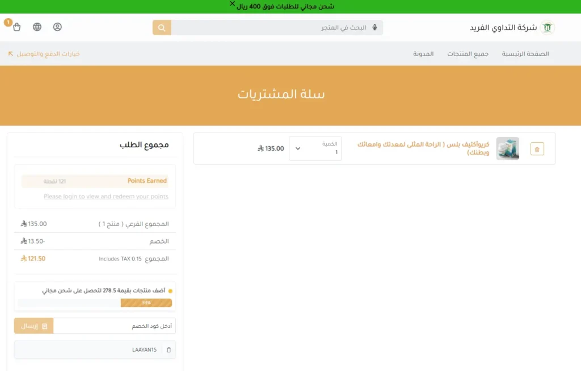Click the orange search magnifier button
The image size is (581, 371).
click(162, 28)
